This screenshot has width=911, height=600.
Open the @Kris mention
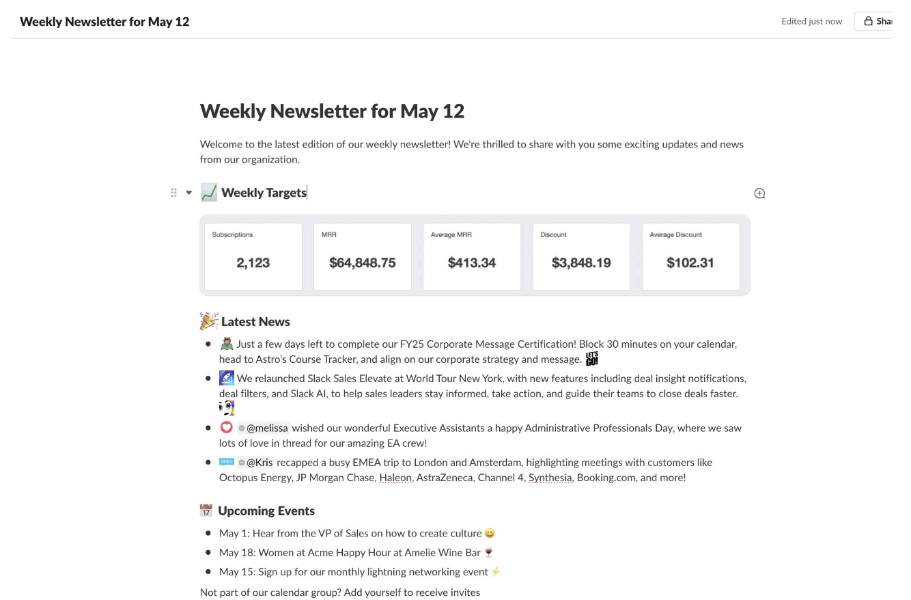pos(259,462)
